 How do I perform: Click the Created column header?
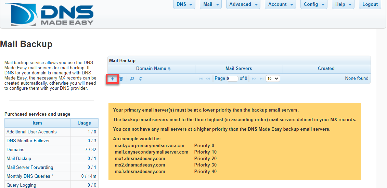pyautogui.click(x=326, y=69)
